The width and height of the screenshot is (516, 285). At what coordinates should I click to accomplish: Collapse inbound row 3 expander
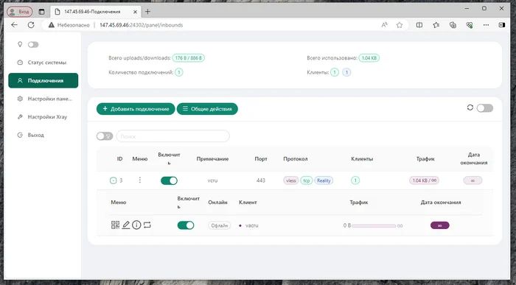113,180
